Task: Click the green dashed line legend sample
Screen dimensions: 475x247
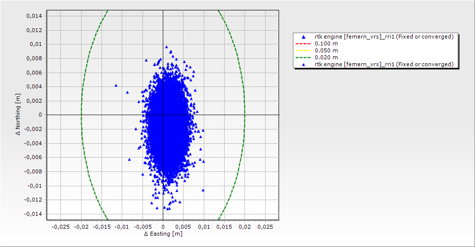Action: point(304,57)
